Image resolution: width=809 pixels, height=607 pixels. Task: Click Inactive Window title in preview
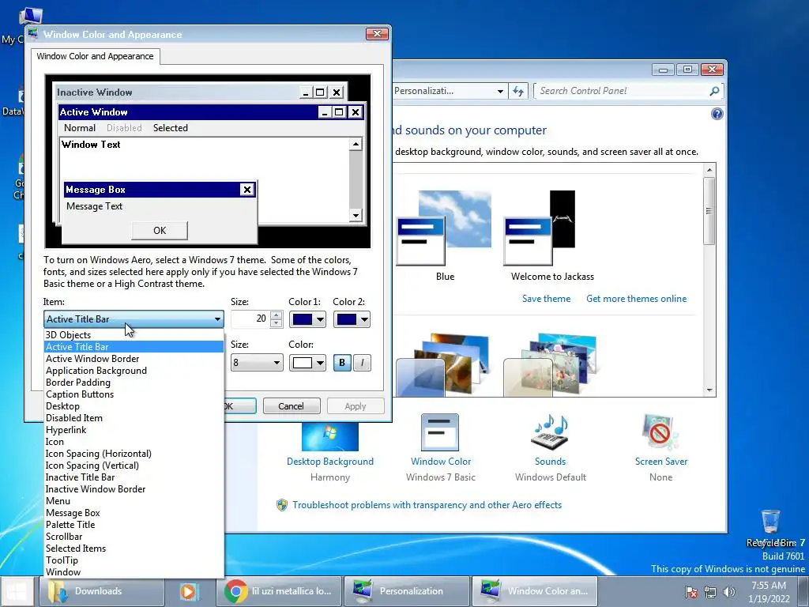point(95,92)
